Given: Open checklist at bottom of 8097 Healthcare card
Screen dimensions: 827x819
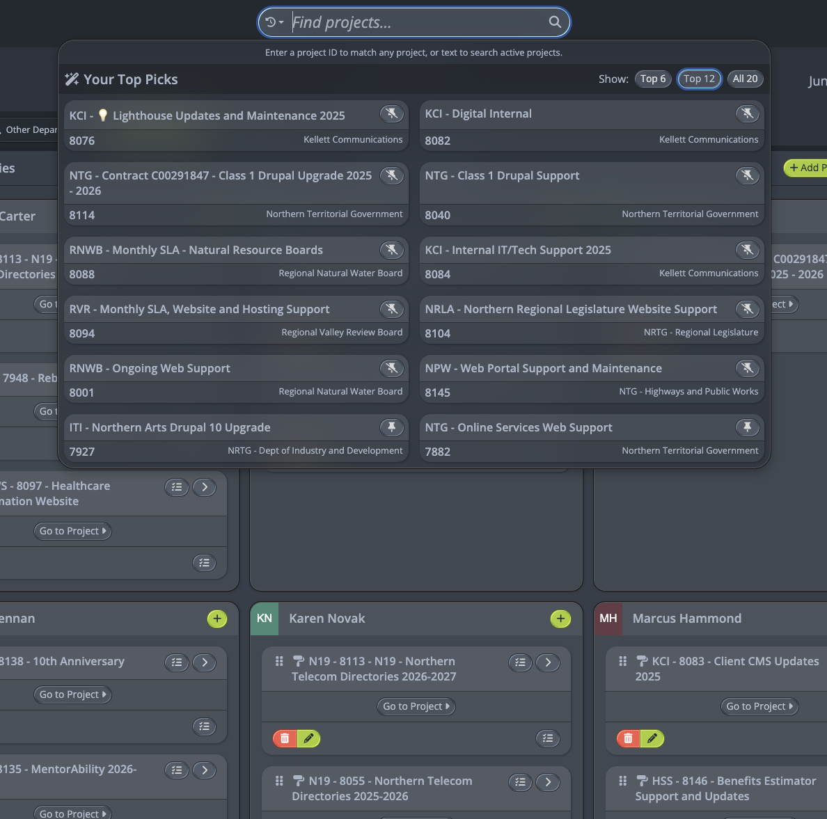Looking at the screenshot, I should tap(205, 563).
